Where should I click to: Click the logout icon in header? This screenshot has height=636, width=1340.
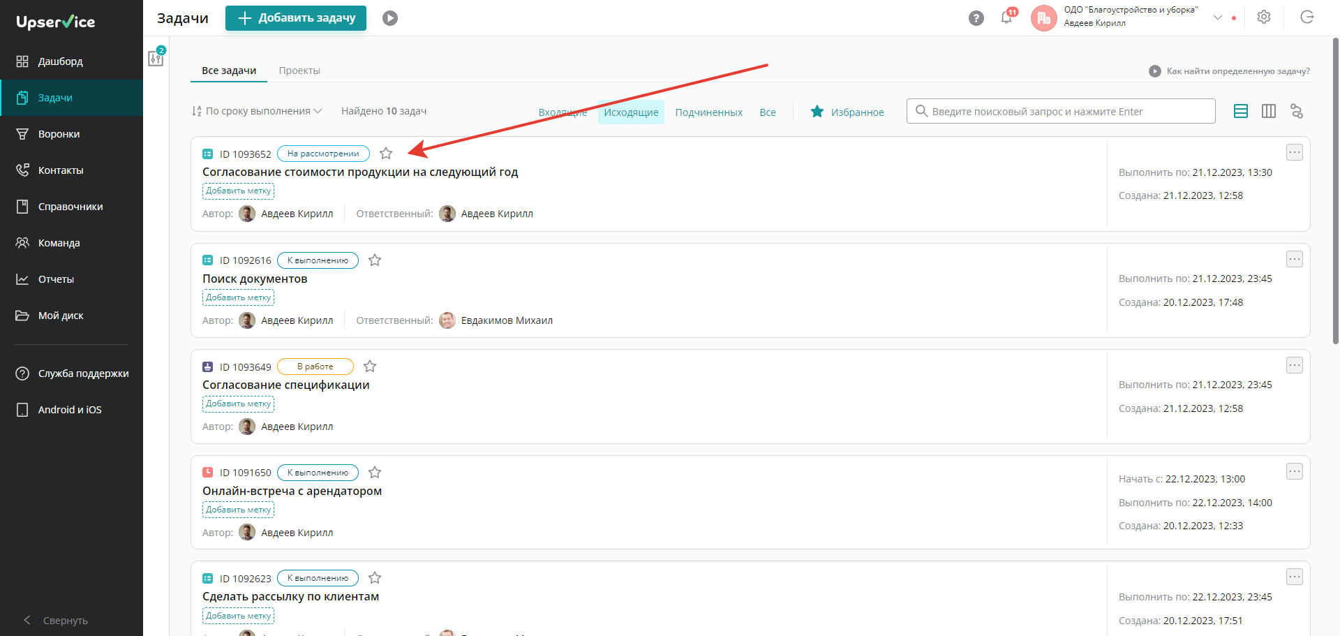point(1307,17)
